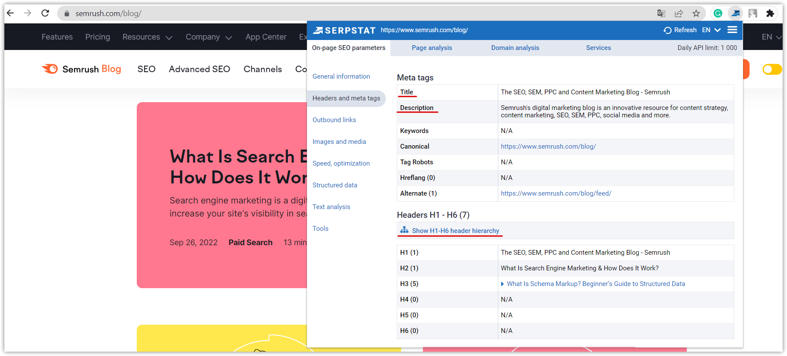This screenshot has height=356, width=787.
Task: Click the Serpstat extension icon in toolbar
Action: [736, 13]
